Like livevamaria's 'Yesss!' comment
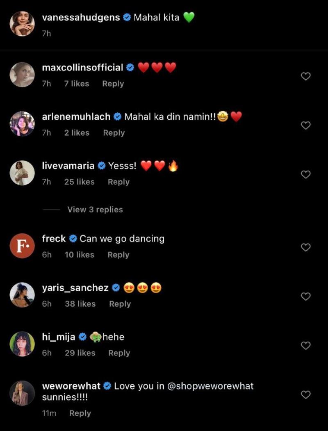The width and height of the screenshot is (328, 431). [x=305, y=174]
